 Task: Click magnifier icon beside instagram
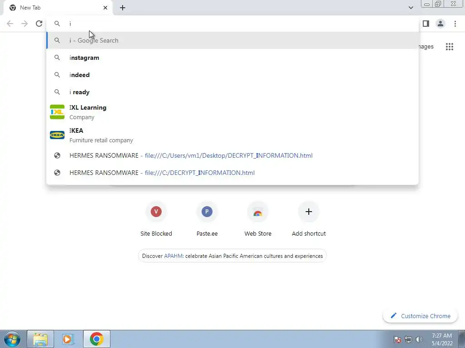point(57,58)
